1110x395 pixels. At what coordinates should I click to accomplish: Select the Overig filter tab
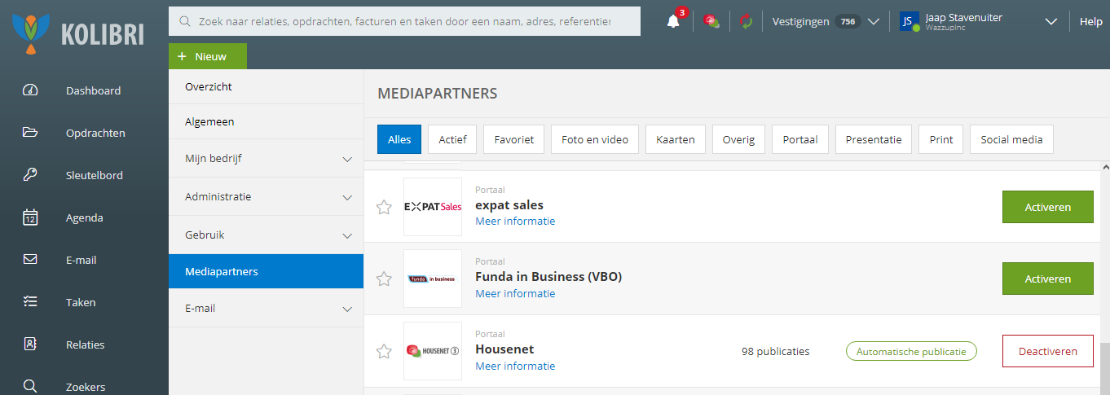click(x=738, y=139)
